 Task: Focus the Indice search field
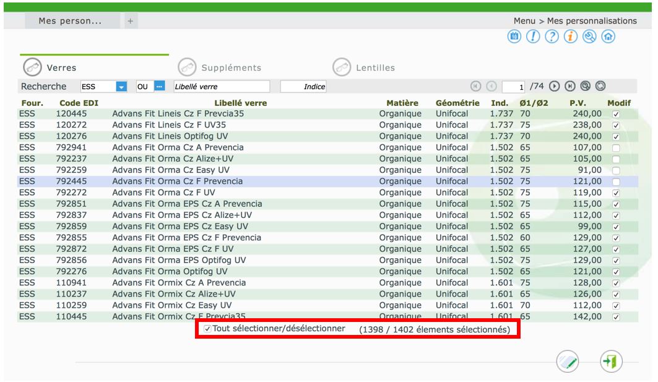point(303,87)
